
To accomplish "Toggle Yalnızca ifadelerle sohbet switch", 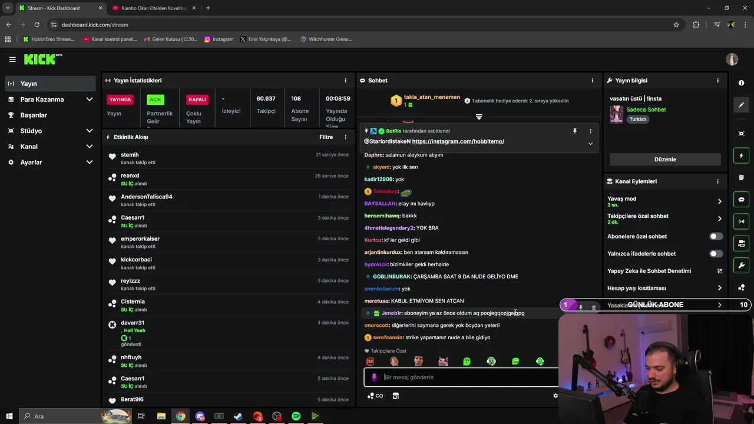I will coord(716,254).
